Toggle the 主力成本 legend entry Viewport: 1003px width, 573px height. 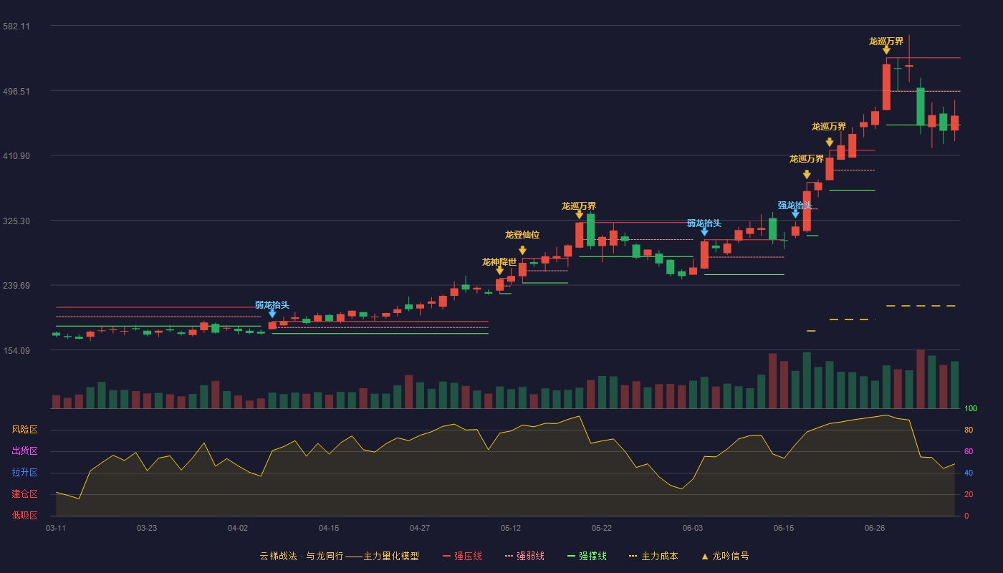pos(653,556)
